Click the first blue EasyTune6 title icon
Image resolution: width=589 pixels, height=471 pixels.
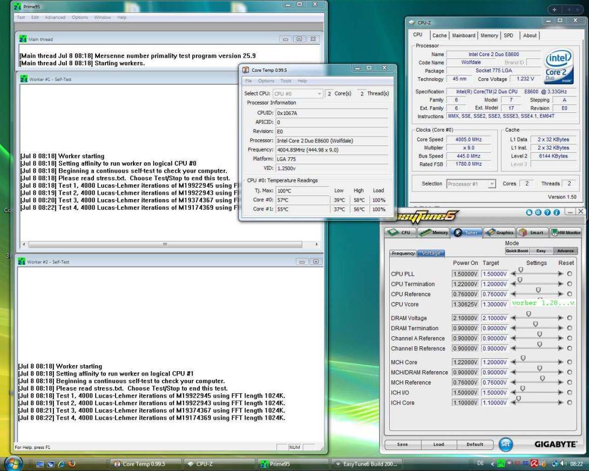[529, 213]
